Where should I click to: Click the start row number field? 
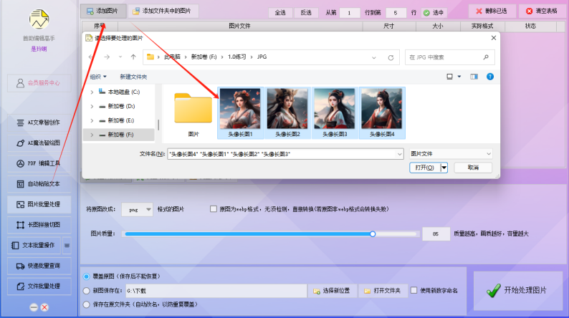[x=349, y=13]
